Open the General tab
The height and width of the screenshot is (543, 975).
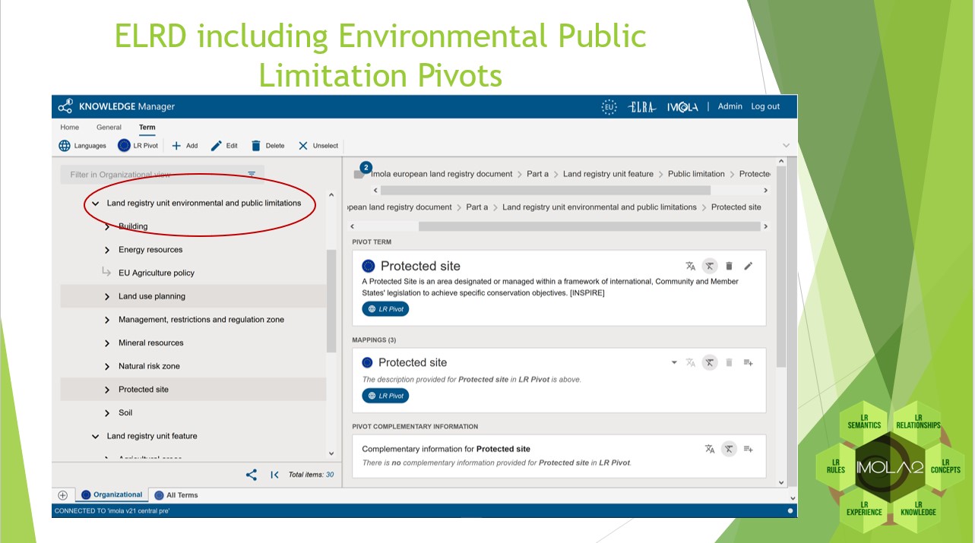click(109, 128)
